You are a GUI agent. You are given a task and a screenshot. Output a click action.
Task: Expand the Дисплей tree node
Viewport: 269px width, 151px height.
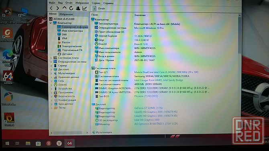pyautogui.click(x=51, y=69)
